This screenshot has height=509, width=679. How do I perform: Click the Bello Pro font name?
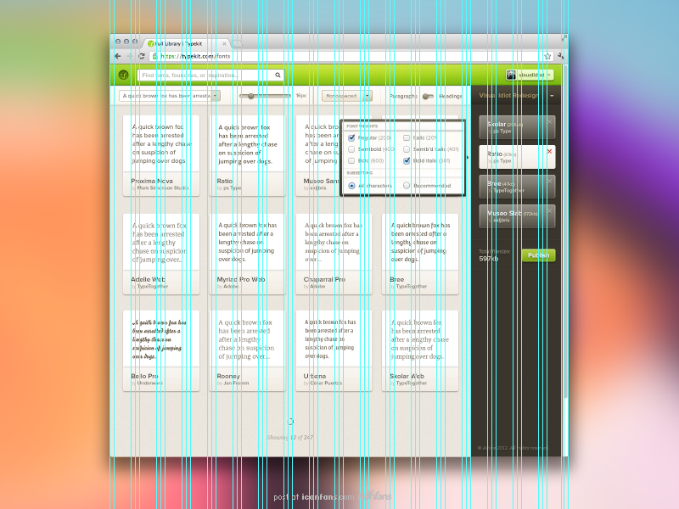click(x=144, y=376)
